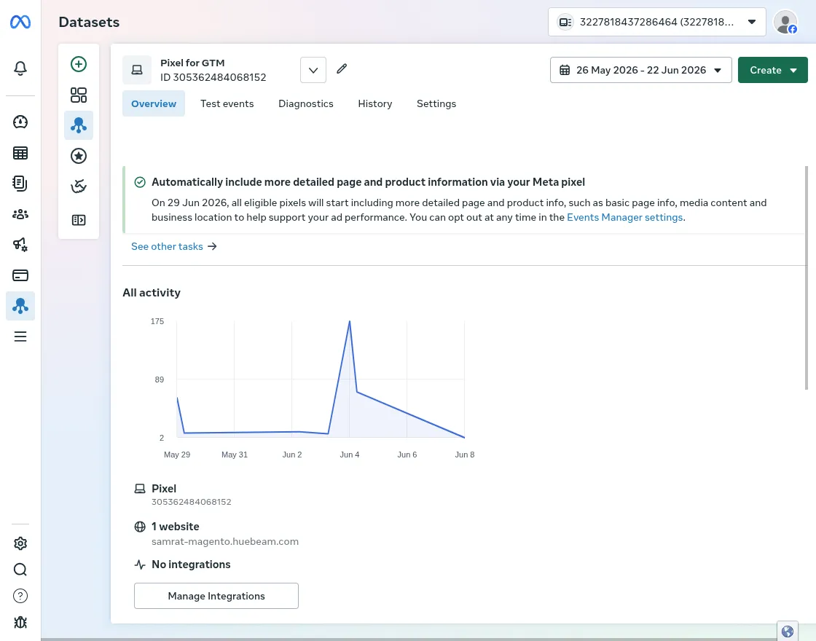Open Custom conversions star icon

click(x=79, y=156)
